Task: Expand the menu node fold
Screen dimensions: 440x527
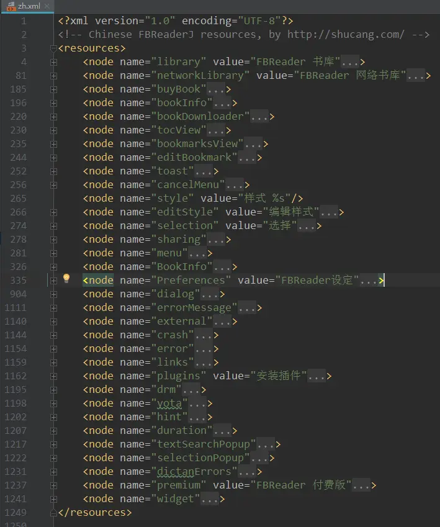Action: click(x=53, y=253)
